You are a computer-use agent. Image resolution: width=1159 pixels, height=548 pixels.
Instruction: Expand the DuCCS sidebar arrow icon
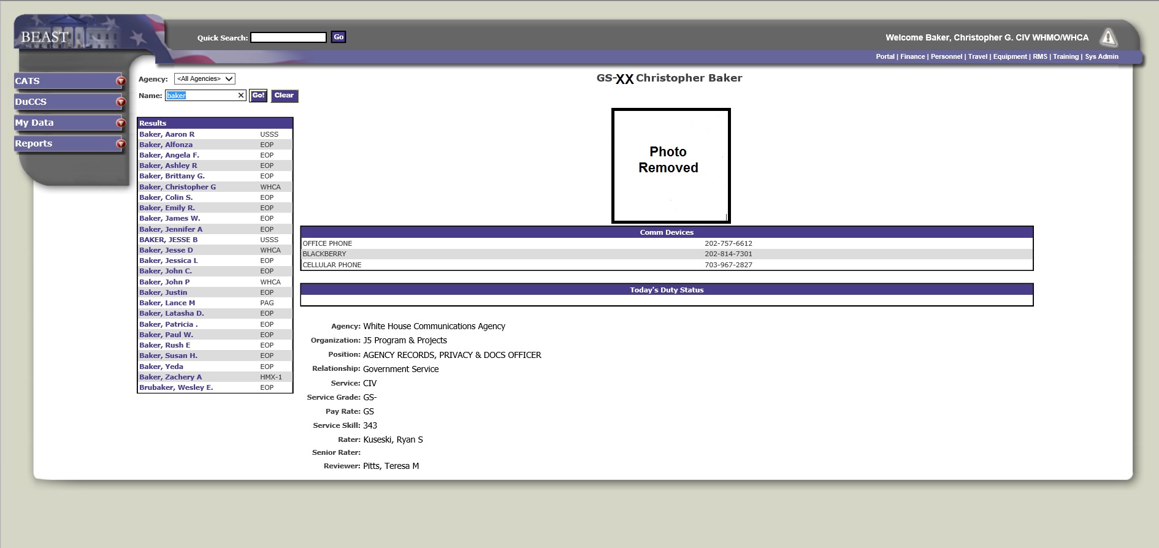tap(121, 102)
